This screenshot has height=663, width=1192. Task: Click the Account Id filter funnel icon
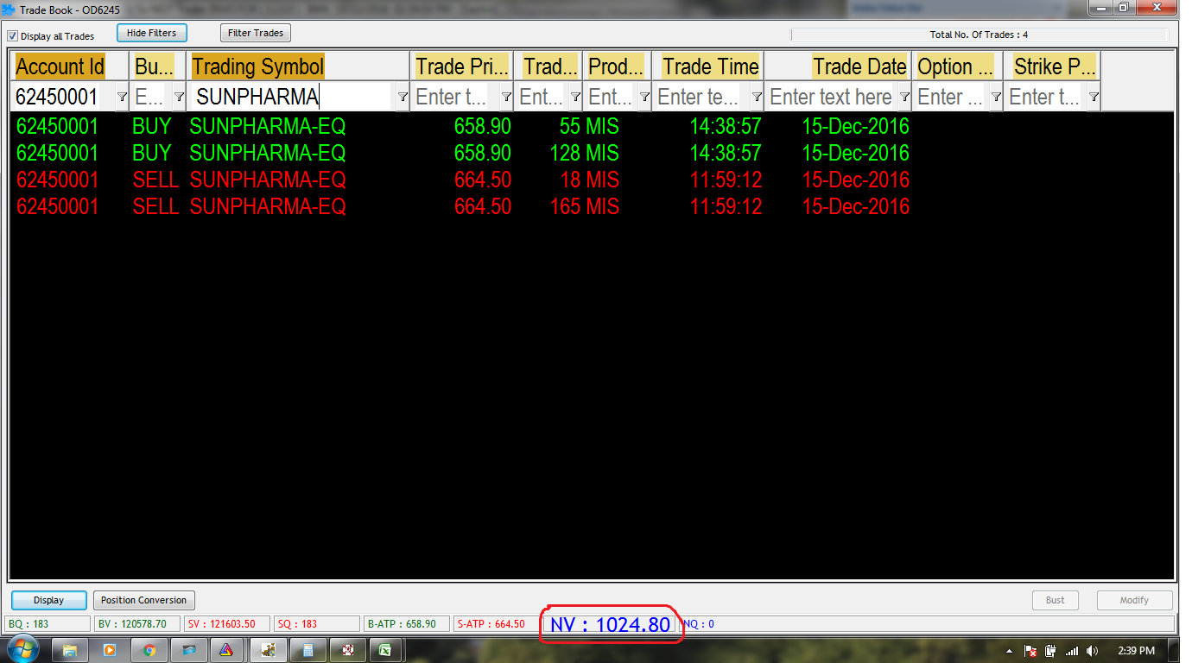pos(122,97)
